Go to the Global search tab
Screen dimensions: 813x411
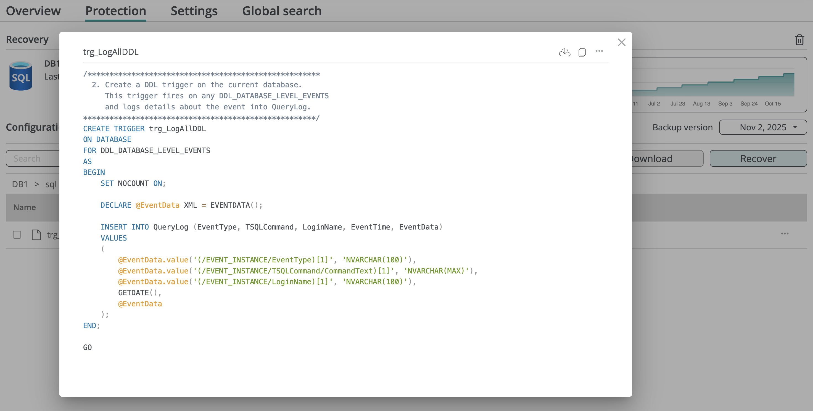coord(281,11)
